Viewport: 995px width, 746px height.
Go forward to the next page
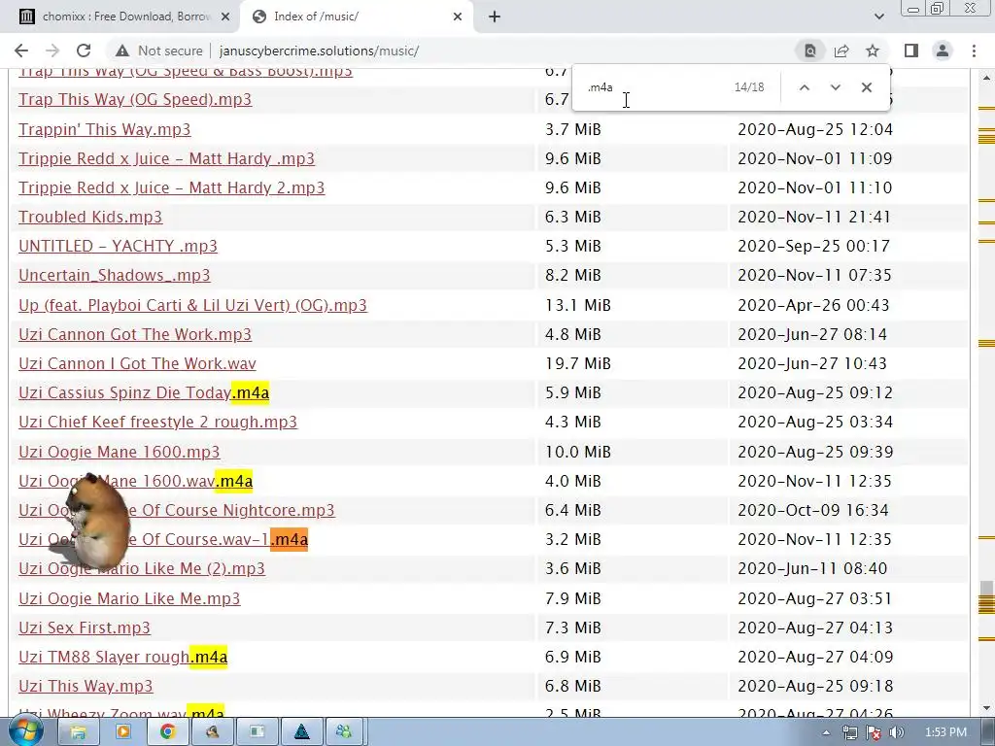[52, 51]
